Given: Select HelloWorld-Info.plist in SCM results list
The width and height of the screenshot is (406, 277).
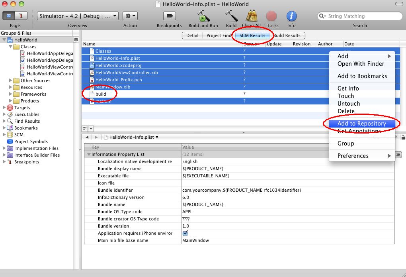Looking at the screenshot, I should point(241,58).
